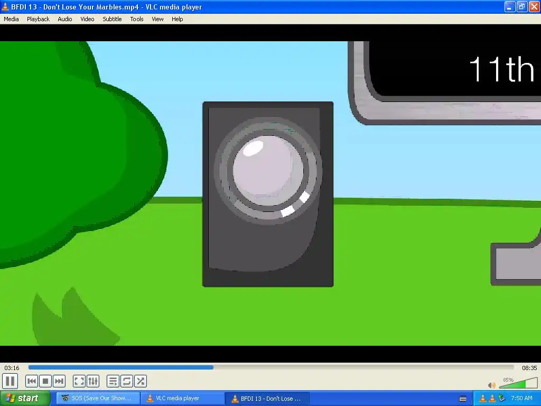Open the Help menu
This screenshot has width=541, height=406.
coord(178,19)
